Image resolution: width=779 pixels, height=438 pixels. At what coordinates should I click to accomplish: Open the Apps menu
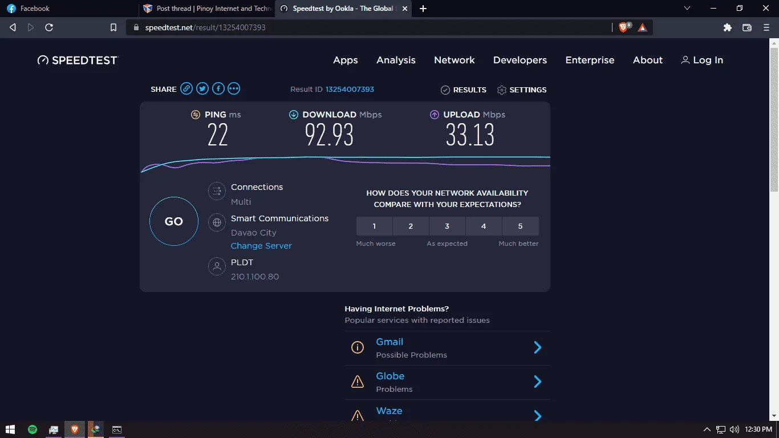pyautogui.click(x=346, y=60)
